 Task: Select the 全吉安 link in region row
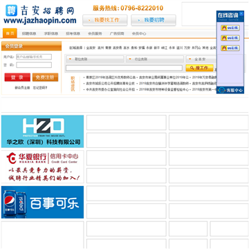pyautogui.click(x=91, y=48)
